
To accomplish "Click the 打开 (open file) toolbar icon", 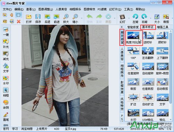I will (x=29, y=18).
